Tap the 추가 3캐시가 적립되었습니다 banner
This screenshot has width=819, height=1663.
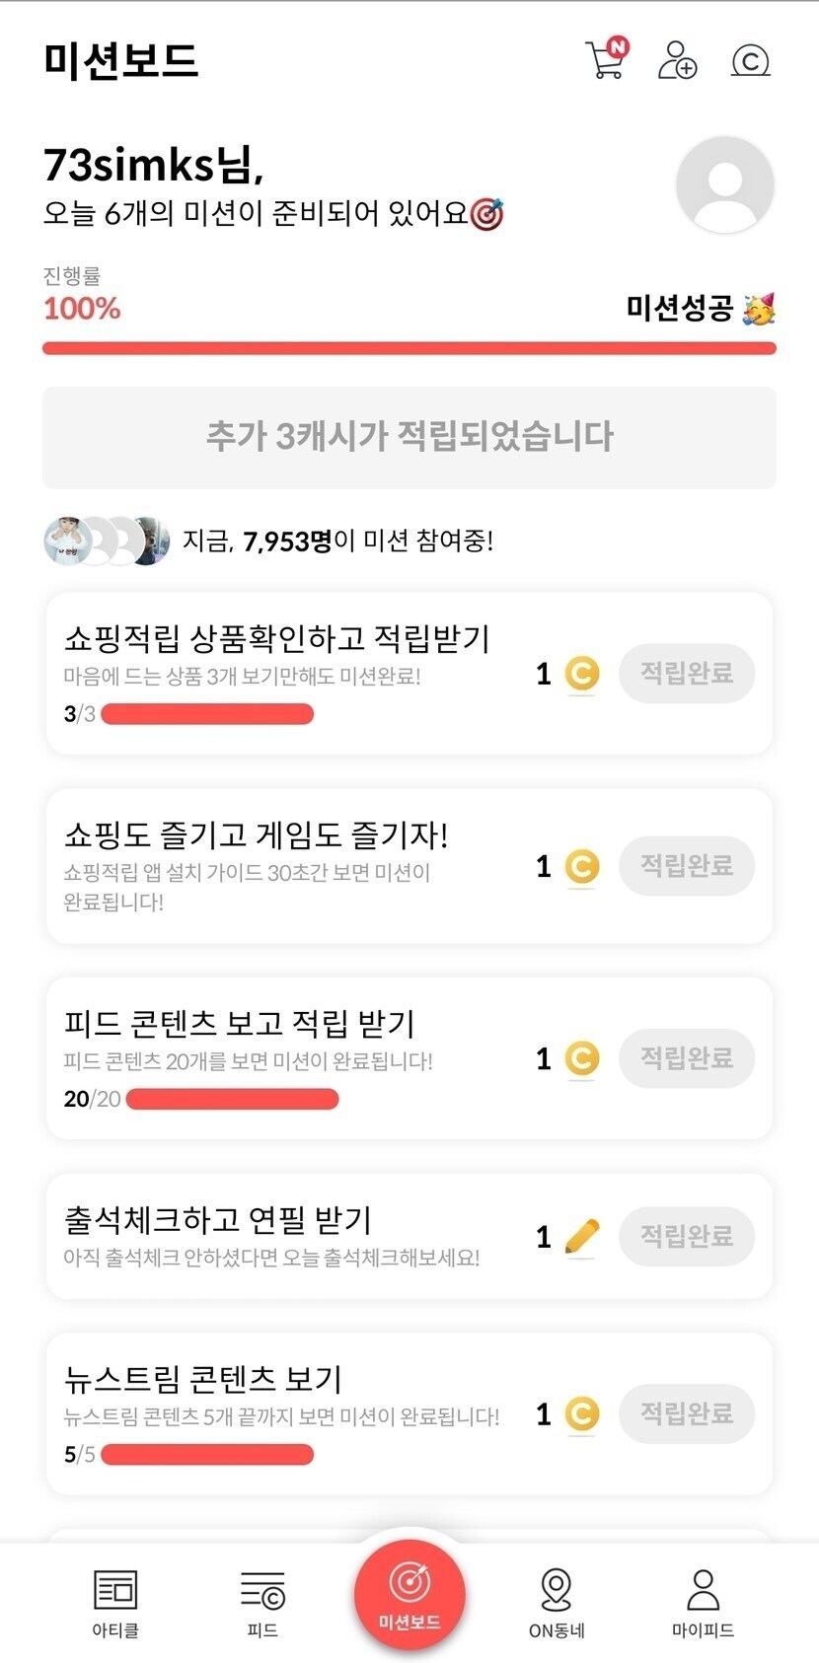409,437
